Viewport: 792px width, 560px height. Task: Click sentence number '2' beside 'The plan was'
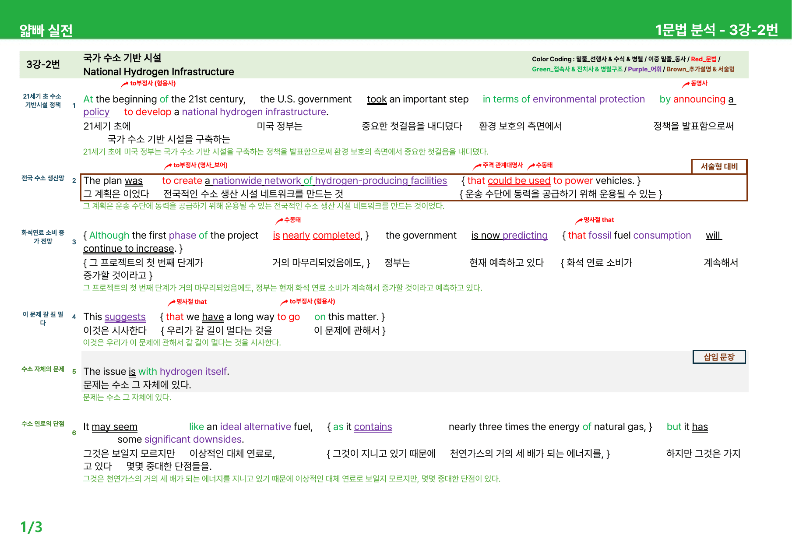point(74,180)
